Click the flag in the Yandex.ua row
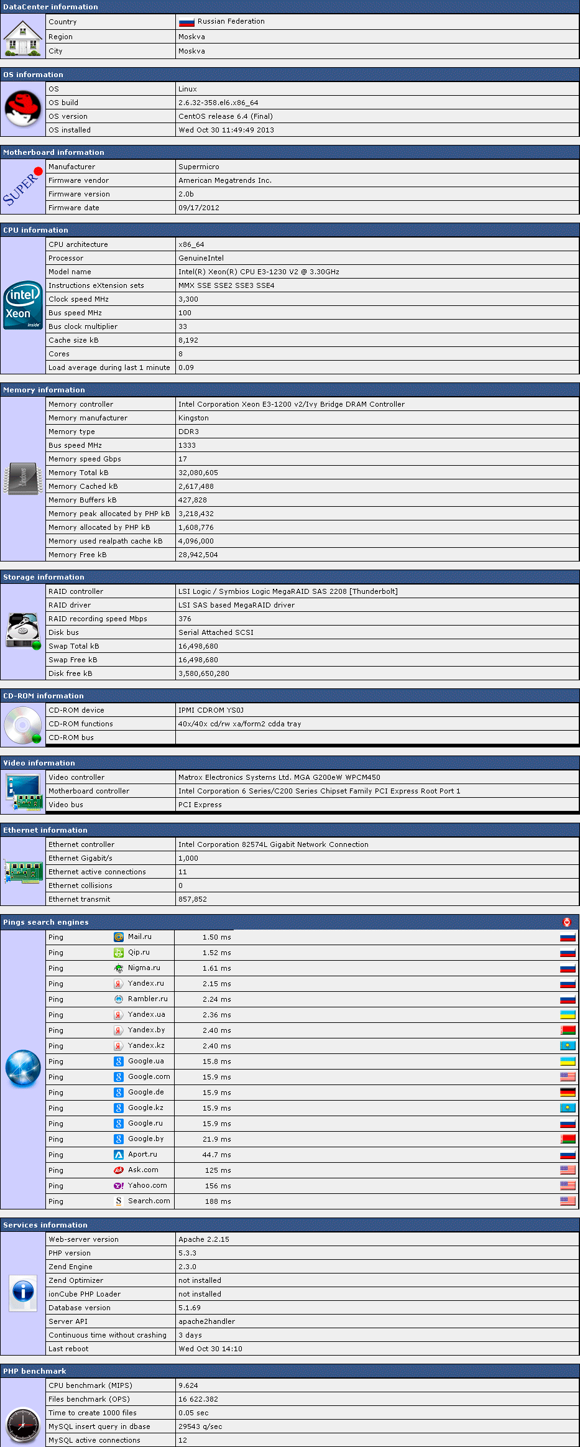The image size is (580, 1447). click(568, 1015)
